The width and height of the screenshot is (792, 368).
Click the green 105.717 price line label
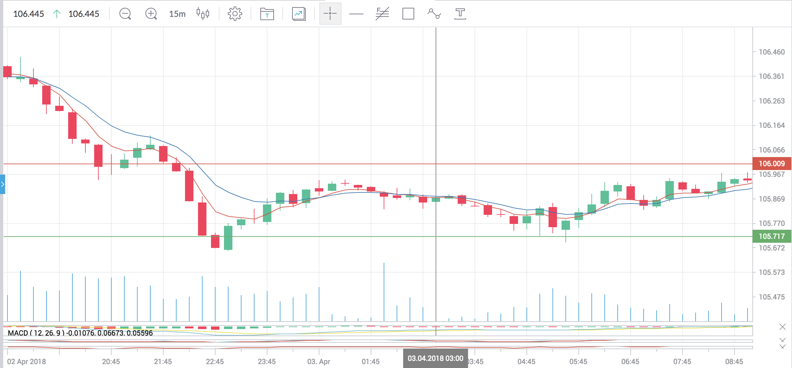coord(772,236)
